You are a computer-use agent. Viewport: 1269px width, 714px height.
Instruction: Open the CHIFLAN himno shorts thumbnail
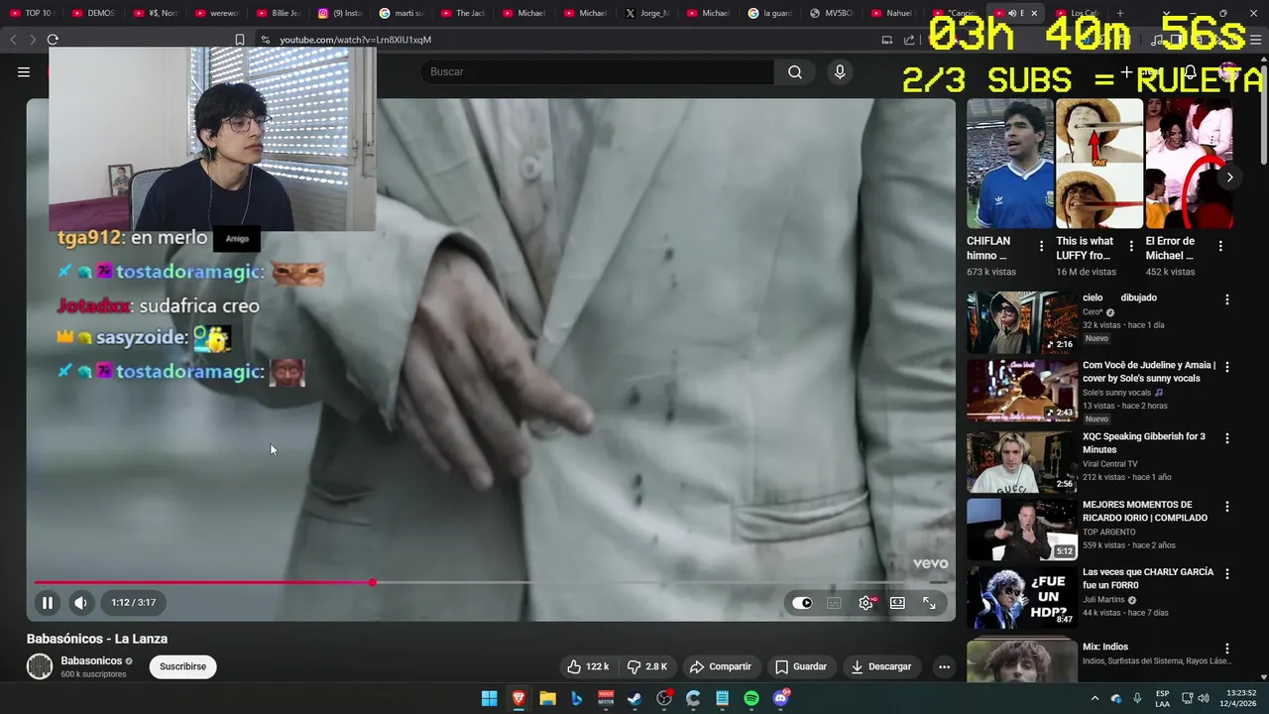click(1009, 164)
